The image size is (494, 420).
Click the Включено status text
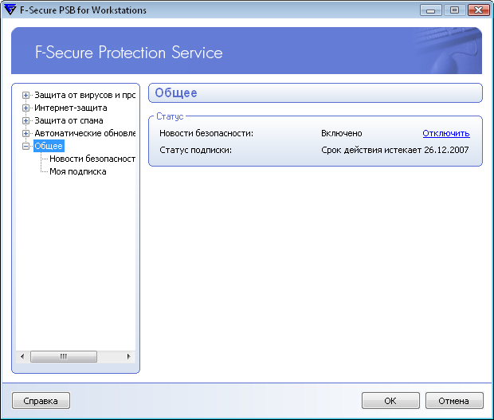(342, 133)
